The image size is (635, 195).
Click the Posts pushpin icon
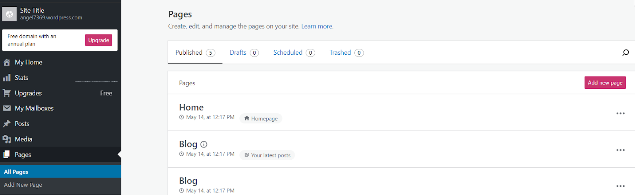click(x=7, y=124)
